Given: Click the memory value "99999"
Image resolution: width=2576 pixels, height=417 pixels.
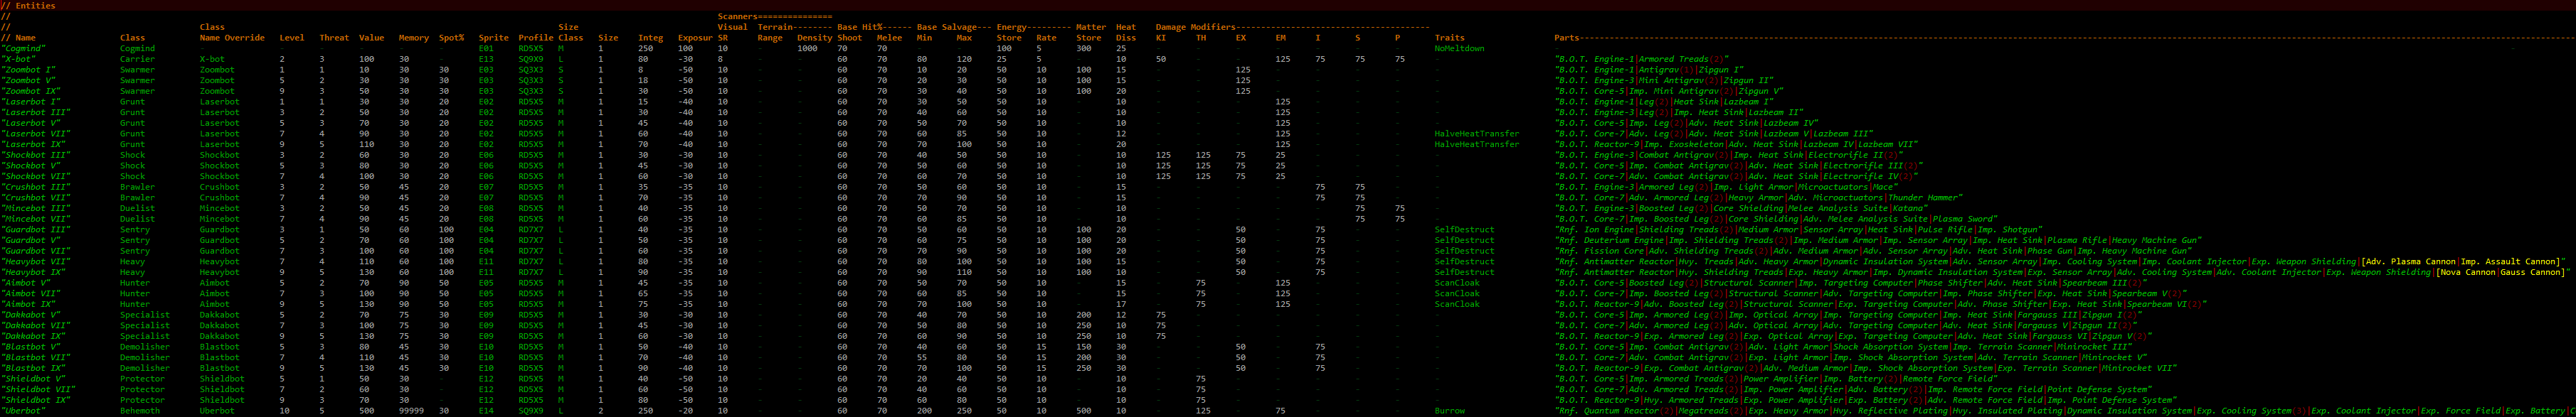Looking at the screenshot, I should [x=412, y=410].
